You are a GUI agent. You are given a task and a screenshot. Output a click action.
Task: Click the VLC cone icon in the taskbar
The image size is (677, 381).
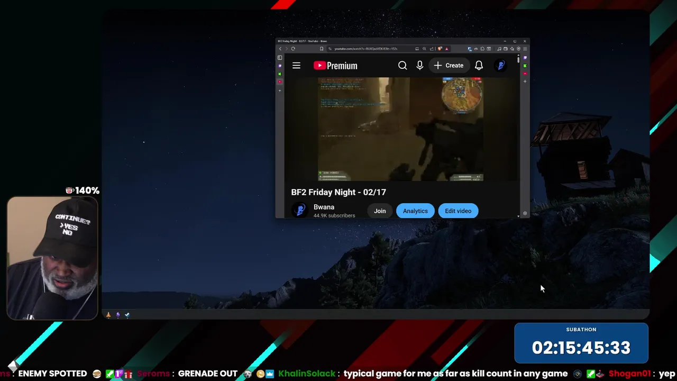[x=108, y=315]
